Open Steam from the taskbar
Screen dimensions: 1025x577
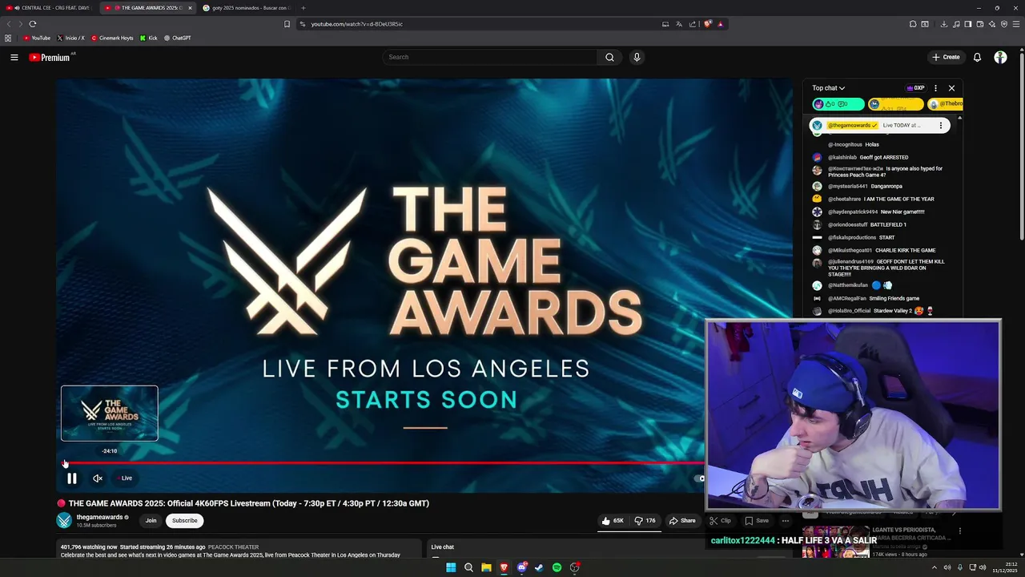pyautogui.click(x=539, y=567)
